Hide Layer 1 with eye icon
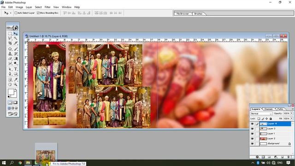The image size is (295, 166). (252, 134)
